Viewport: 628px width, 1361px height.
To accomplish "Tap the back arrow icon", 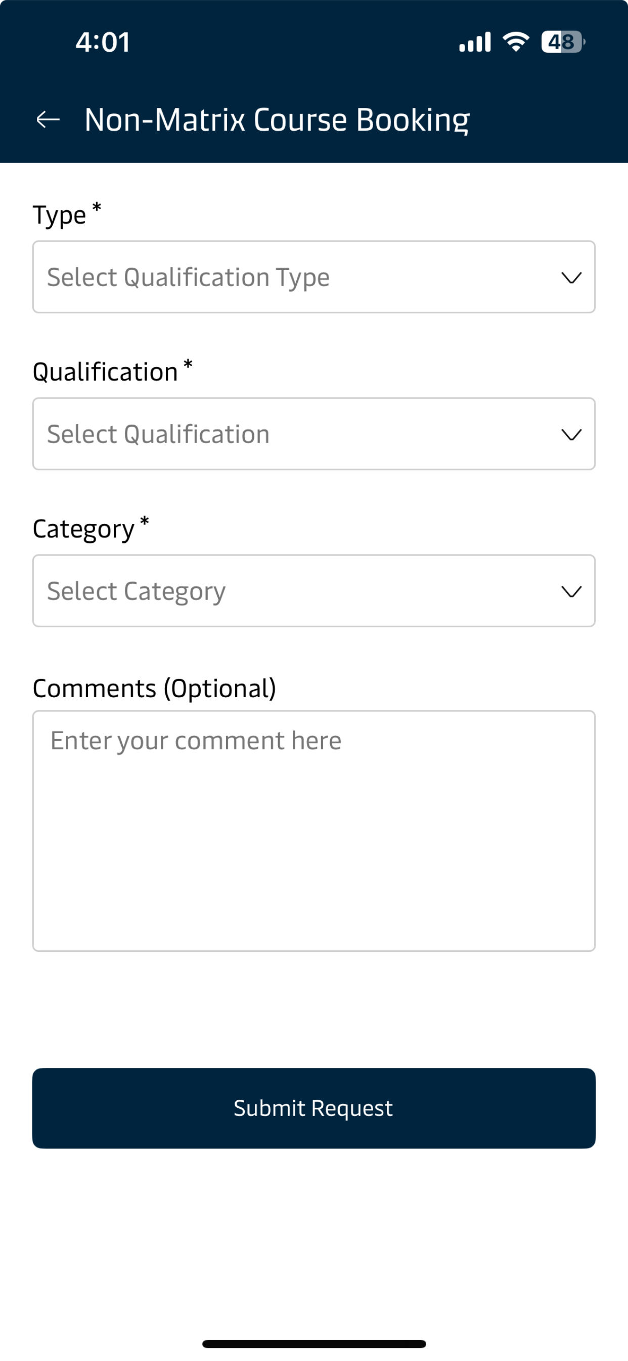I will [x=48, y=120].
